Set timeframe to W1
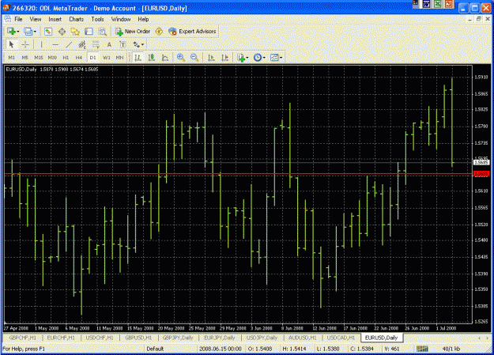Viewport: 494px width, 355px height. pyautogui.click(x=107, y=58)
